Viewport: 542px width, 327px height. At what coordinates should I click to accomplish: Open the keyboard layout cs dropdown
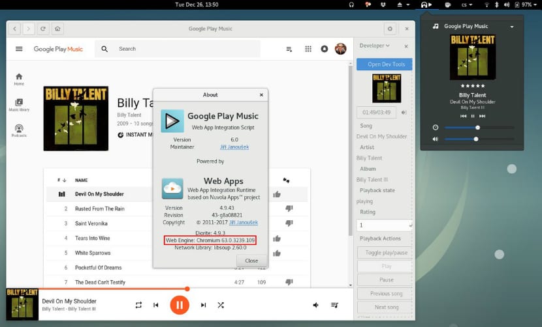[467, 5]
